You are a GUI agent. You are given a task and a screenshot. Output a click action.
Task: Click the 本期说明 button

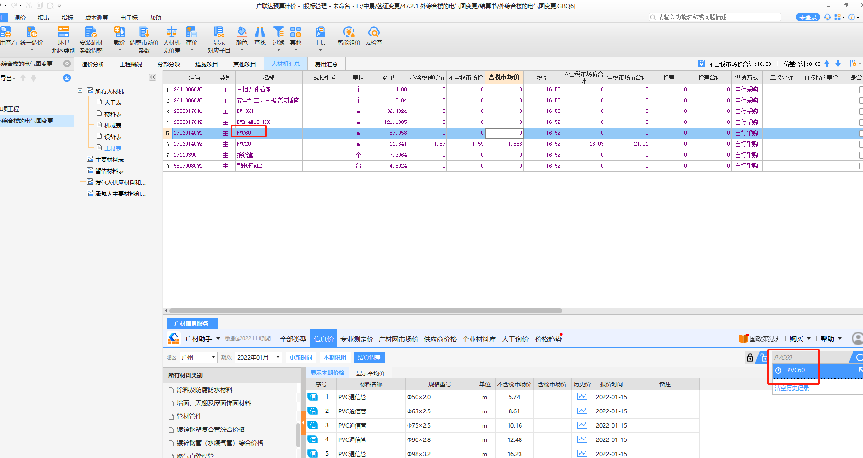pos(335,357)
